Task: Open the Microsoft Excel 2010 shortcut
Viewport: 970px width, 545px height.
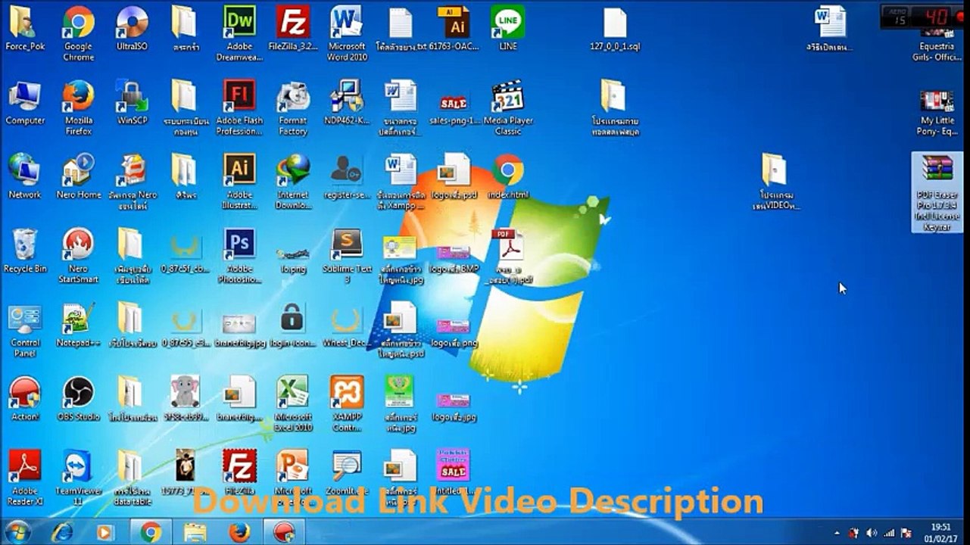Action: click(293, 404)
